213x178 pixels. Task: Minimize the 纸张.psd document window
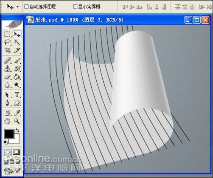188,20
